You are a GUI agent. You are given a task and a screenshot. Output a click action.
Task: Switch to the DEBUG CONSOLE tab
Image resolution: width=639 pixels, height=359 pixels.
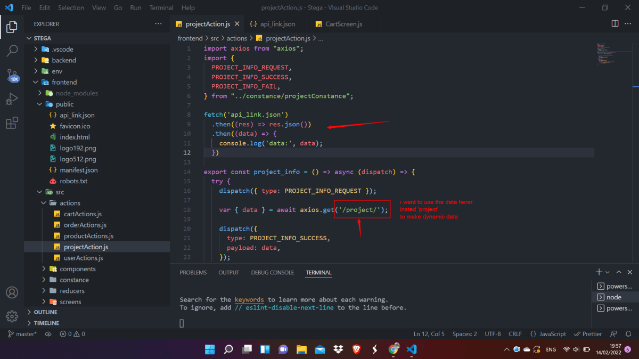pos(272,272)
